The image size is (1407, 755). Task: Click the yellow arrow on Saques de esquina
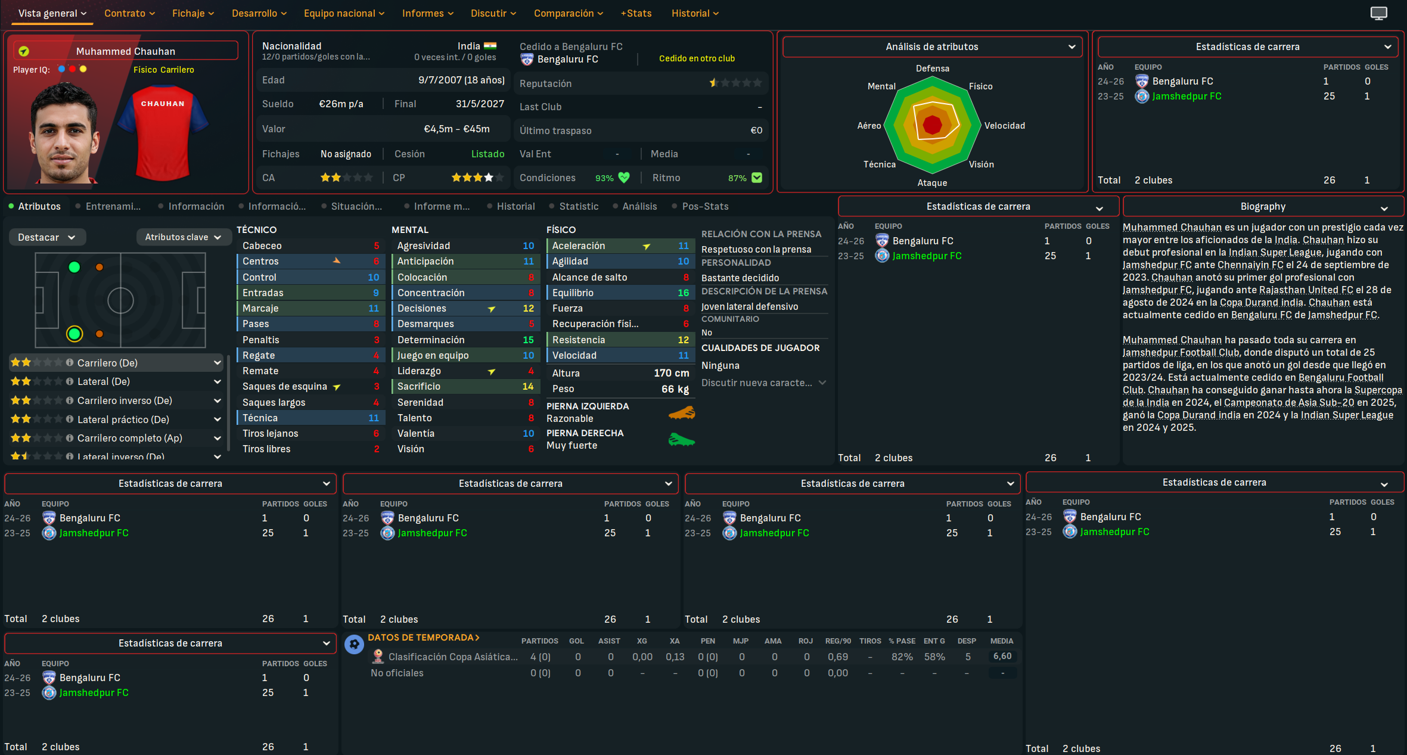(337, 387)
